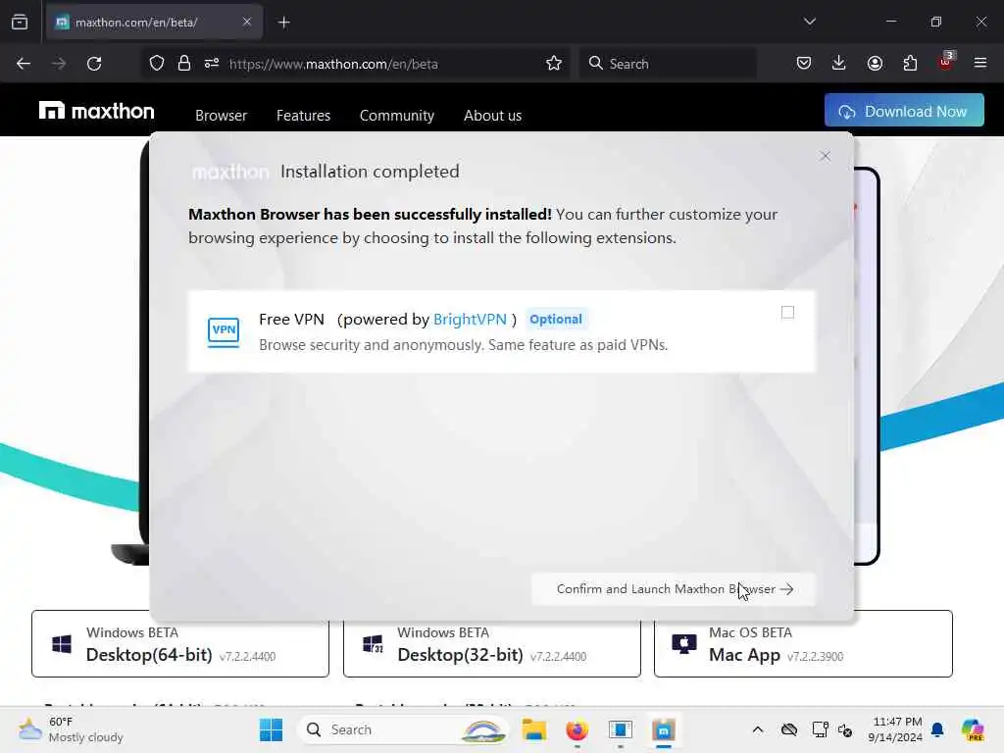The image size is (1004, 753).
Task: Open the Maxthon app in the taskbar
Action: pyautogui.click(x=664, y=729)
